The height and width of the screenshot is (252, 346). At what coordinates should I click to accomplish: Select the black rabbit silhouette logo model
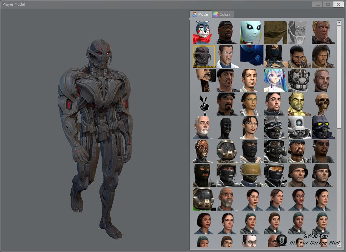204,104
